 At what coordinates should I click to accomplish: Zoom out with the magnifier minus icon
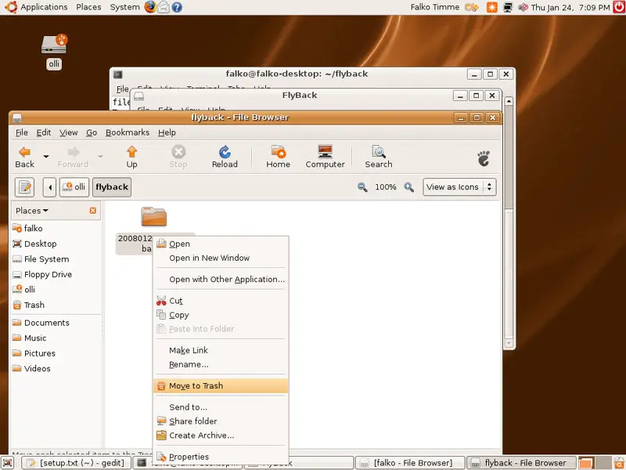coord(362,187)
